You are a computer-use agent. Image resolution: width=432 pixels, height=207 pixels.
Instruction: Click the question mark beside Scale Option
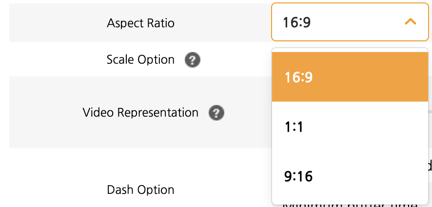pos(193,60)
